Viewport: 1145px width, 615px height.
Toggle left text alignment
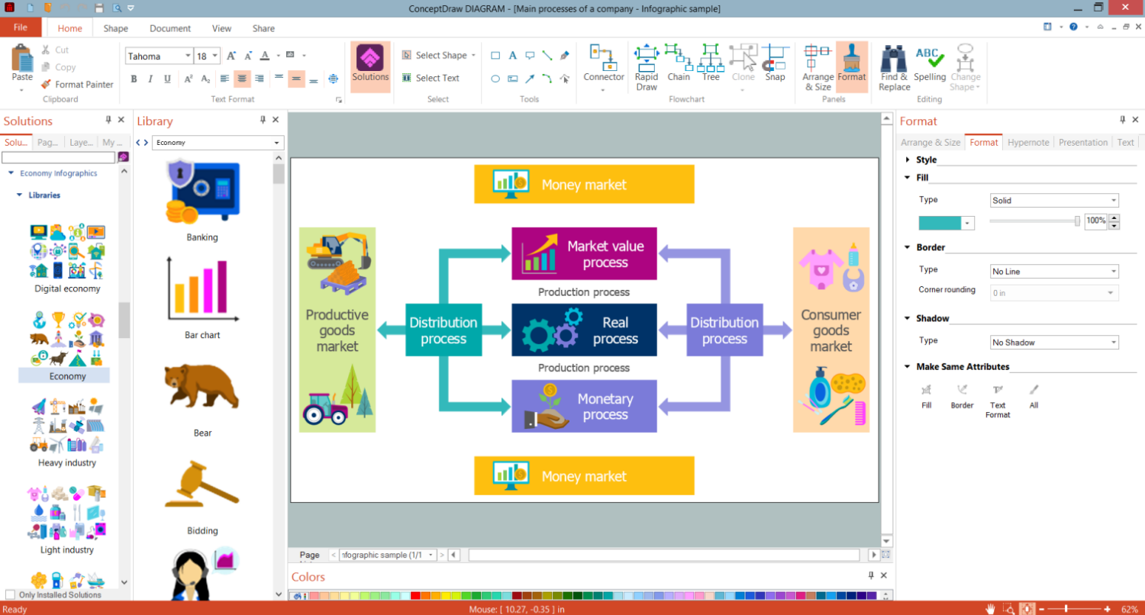tap(225, 79)
